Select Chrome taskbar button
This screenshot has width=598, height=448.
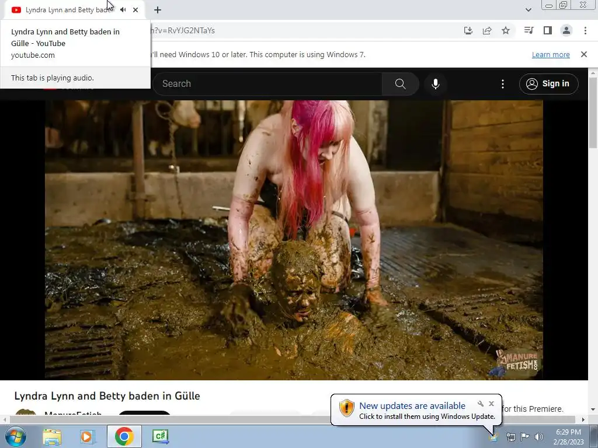click(124, 436)
